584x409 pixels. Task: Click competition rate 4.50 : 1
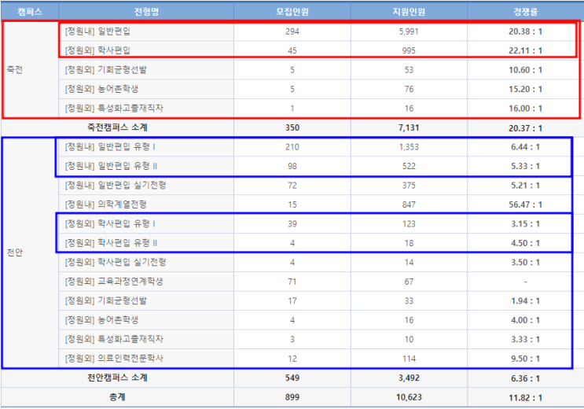[525, 243]
